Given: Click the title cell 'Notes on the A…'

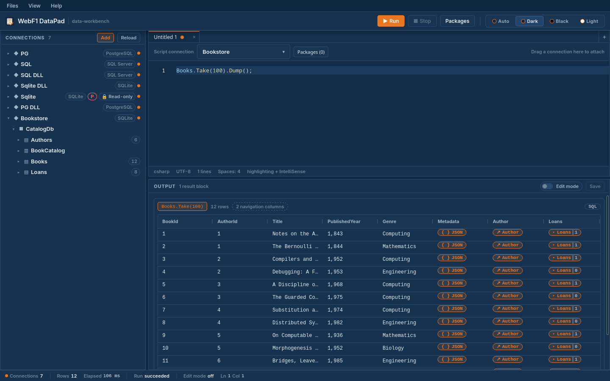Looking at the screenshot, I should click(295, 234).
